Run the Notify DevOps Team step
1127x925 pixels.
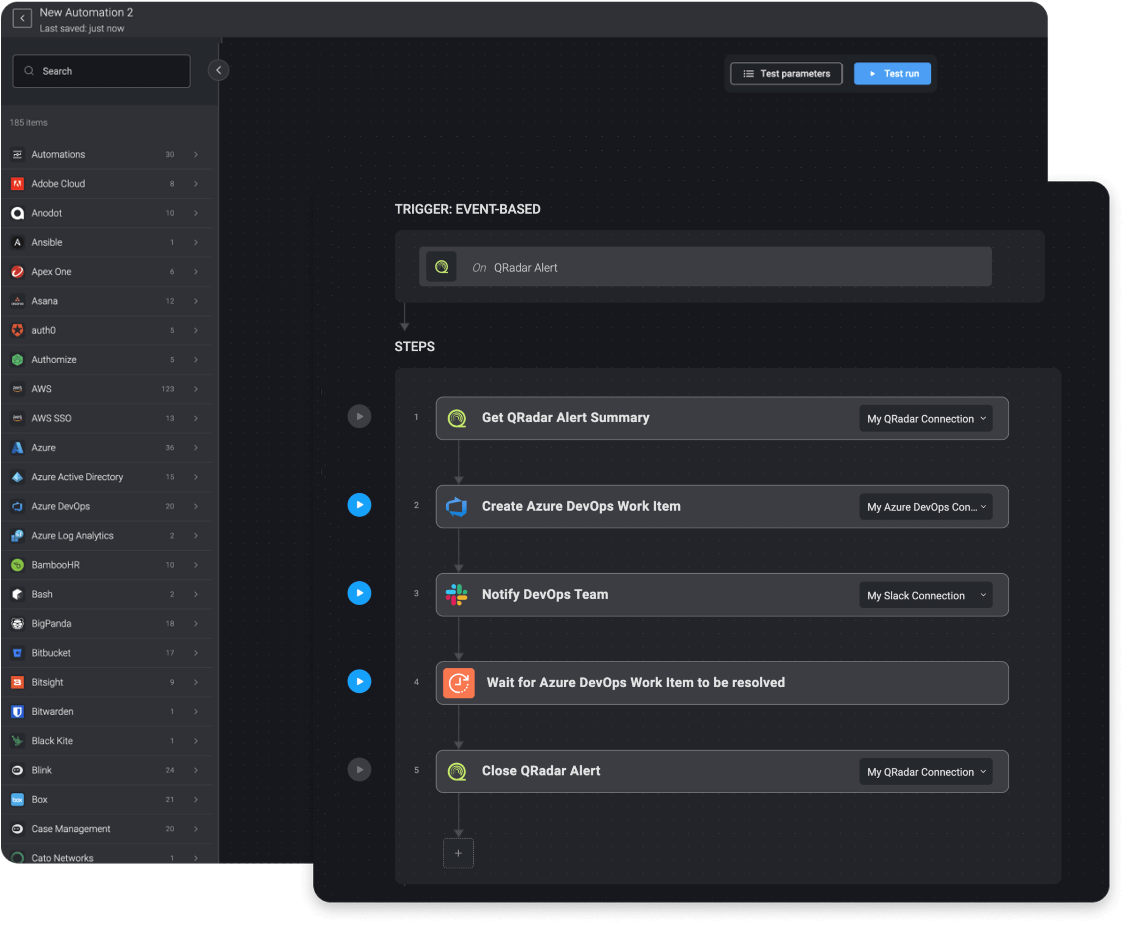point(360,593)
